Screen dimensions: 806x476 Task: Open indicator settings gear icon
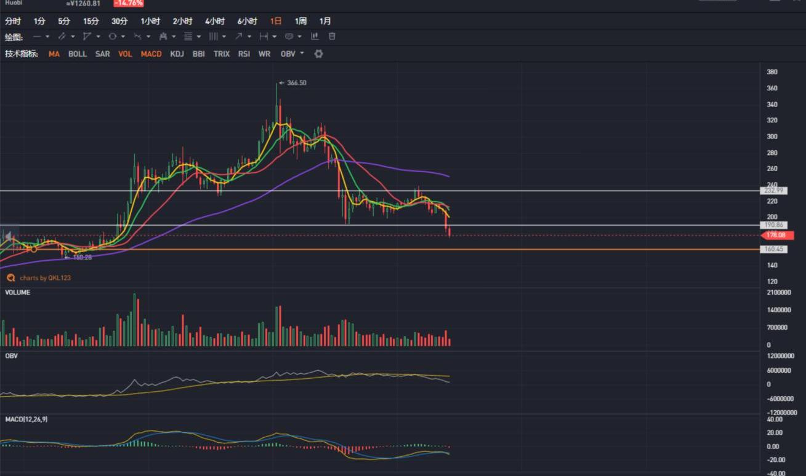[x=318, y=54]
